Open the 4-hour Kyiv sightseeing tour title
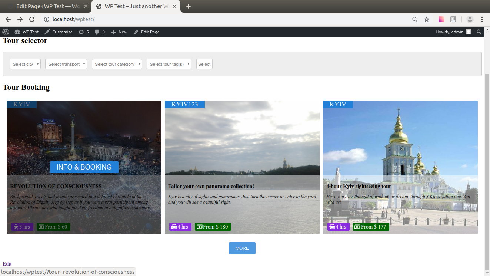The height and width of the screenshot is (276, 490). tap(359, 186)
